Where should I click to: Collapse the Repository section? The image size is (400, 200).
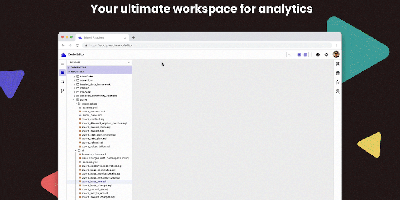coord(77,72)
